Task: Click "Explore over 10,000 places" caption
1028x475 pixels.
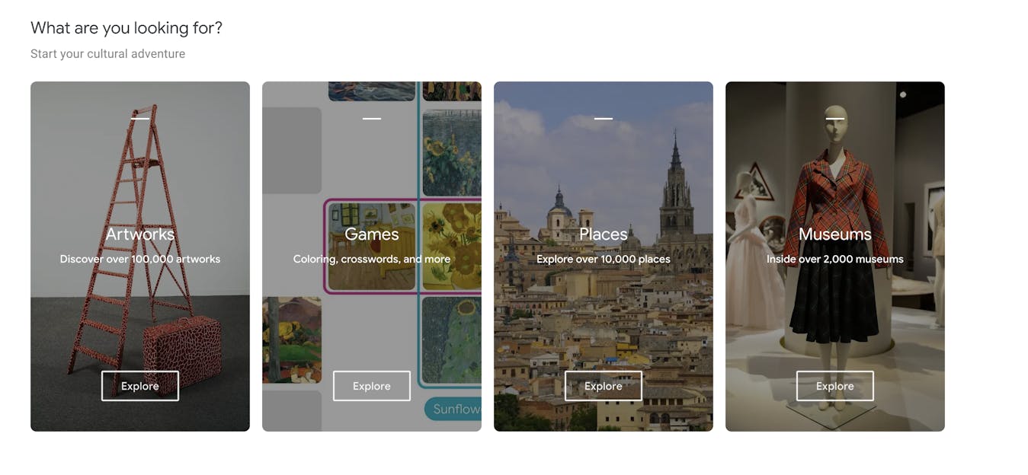Action: click(604, 260)
